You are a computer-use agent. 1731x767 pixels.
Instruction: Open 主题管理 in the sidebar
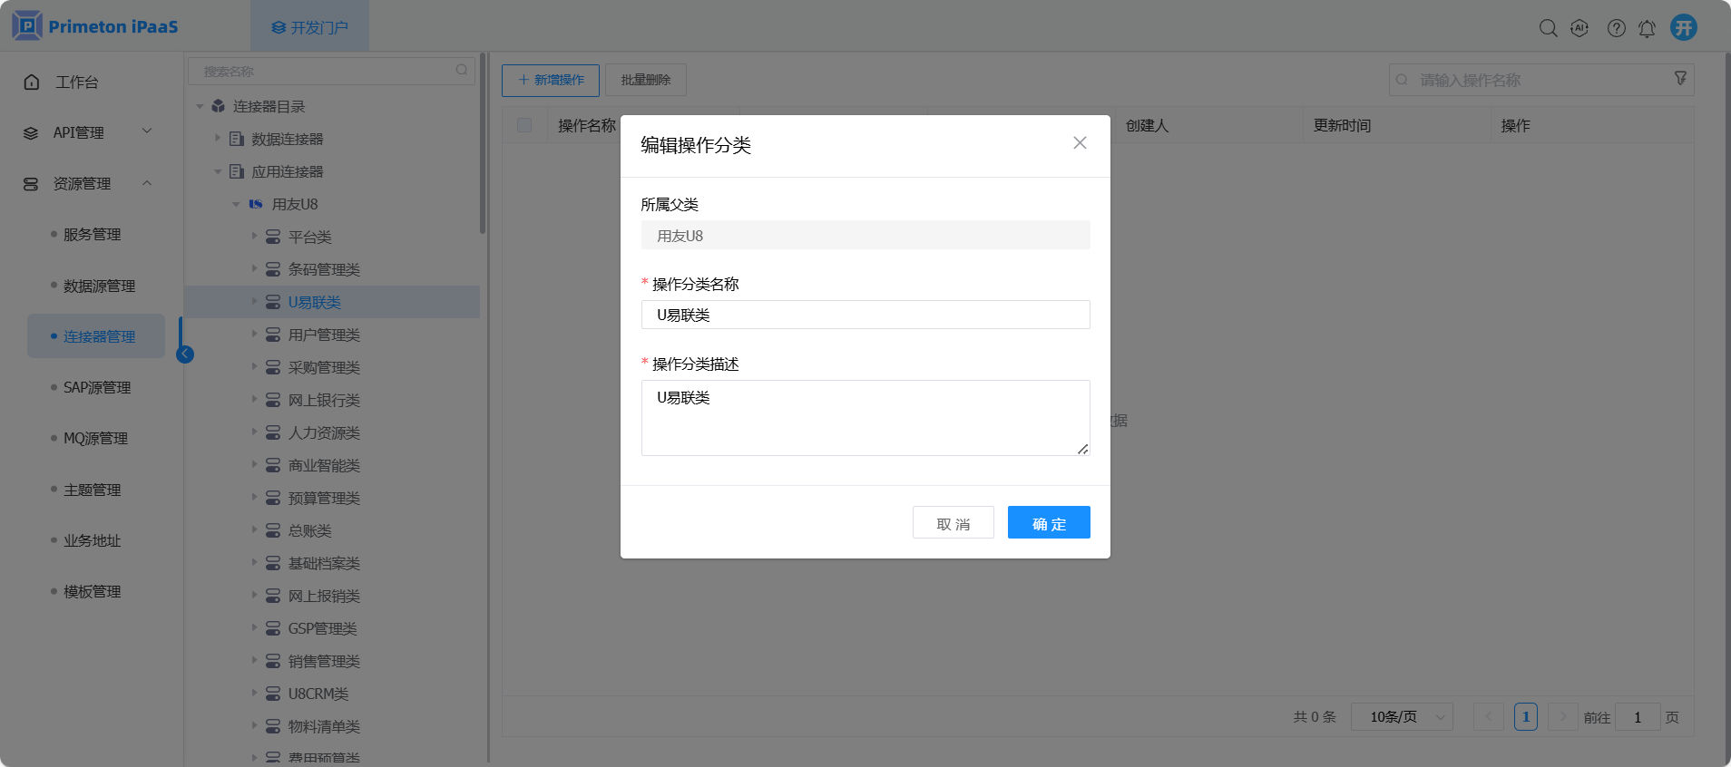92,490
